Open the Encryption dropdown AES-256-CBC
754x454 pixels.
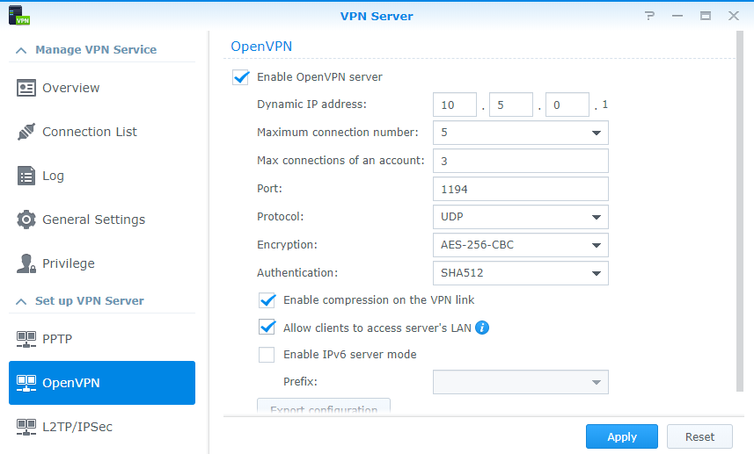click(x=521, y=245)
